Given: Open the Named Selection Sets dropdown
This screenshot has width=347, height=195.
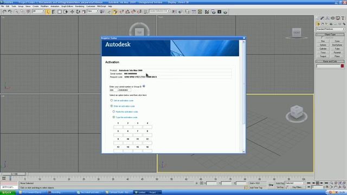Looking at the screenshot, I should coord(160,11).
